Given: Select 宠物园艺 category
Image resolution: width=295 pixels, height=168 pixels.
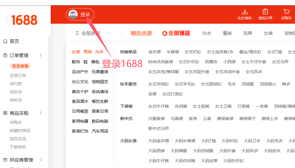Looking at the screenshot, I should pos(100,82).
